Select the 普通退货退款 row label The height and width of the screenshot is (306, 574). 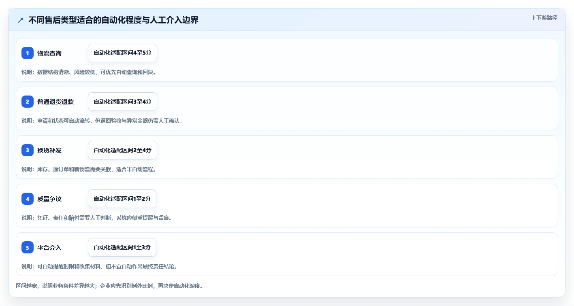pyautogui.click(x=55, y=102)
